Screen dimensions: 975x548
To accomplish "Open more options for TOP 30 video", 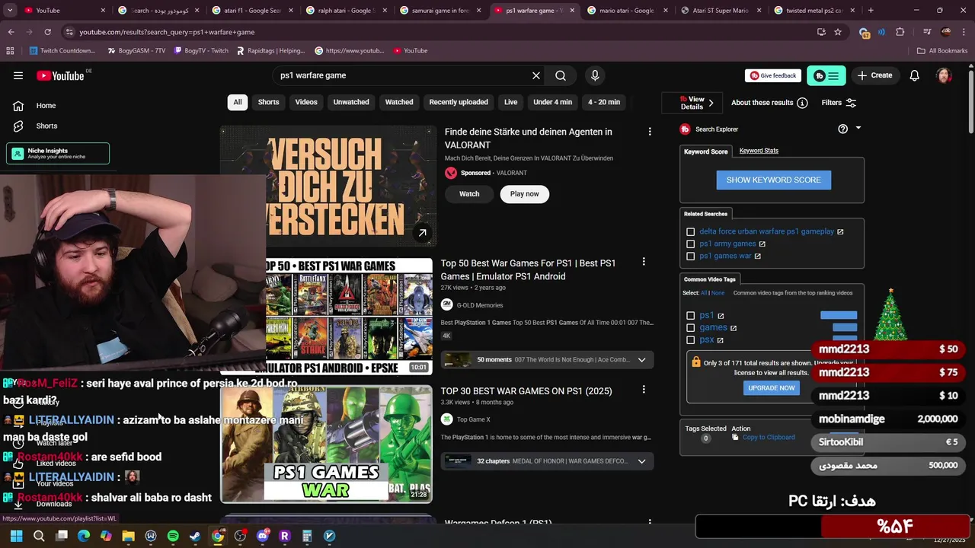I will tap(644, 390).
